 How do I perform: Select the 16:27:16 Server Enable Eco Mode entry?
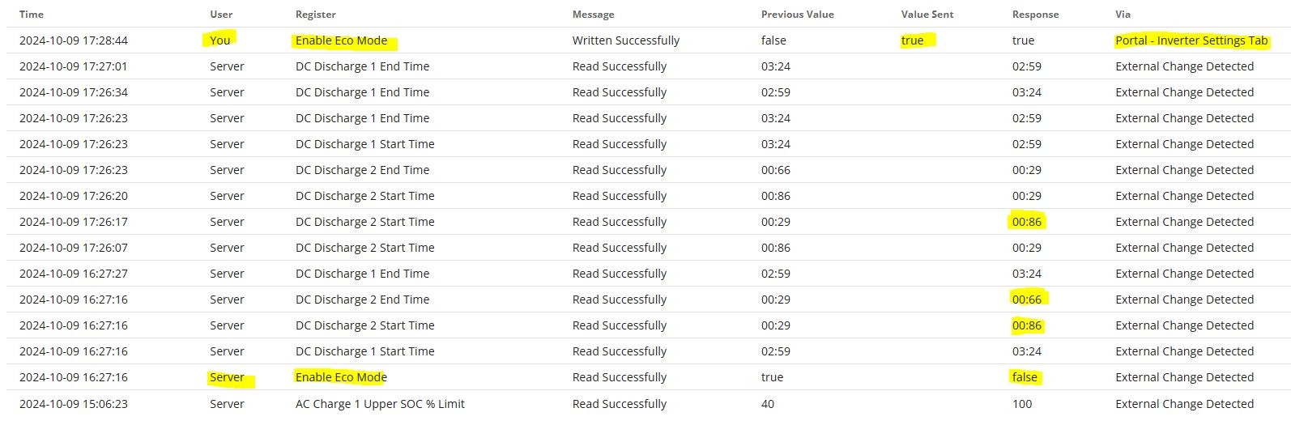[648, 377]
